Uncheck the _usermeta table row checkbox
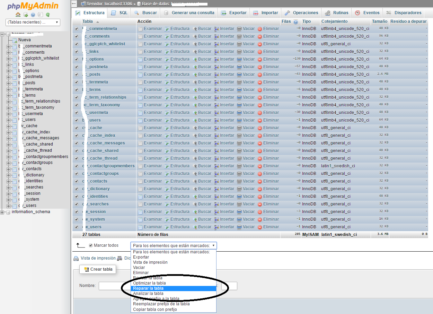 77,113
